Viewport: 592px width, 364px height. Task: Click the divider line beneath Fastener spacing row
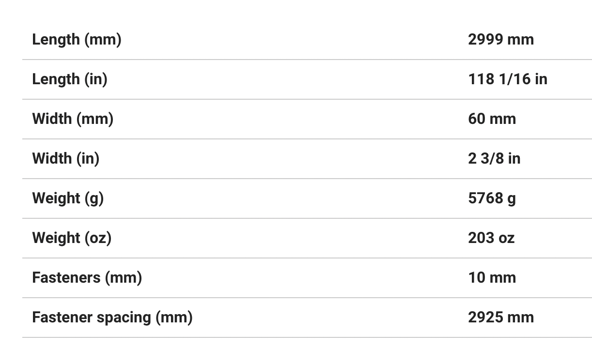pos(307,337)
